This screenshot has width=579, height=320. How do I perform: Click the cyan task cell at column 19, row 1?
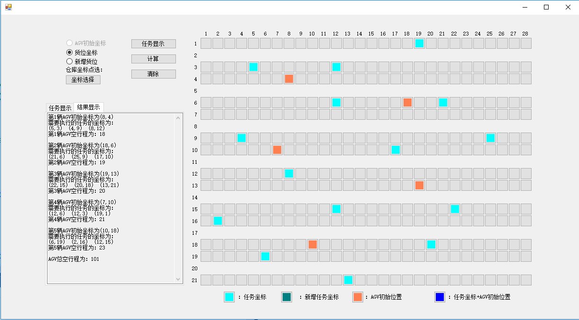pos(419,43)
